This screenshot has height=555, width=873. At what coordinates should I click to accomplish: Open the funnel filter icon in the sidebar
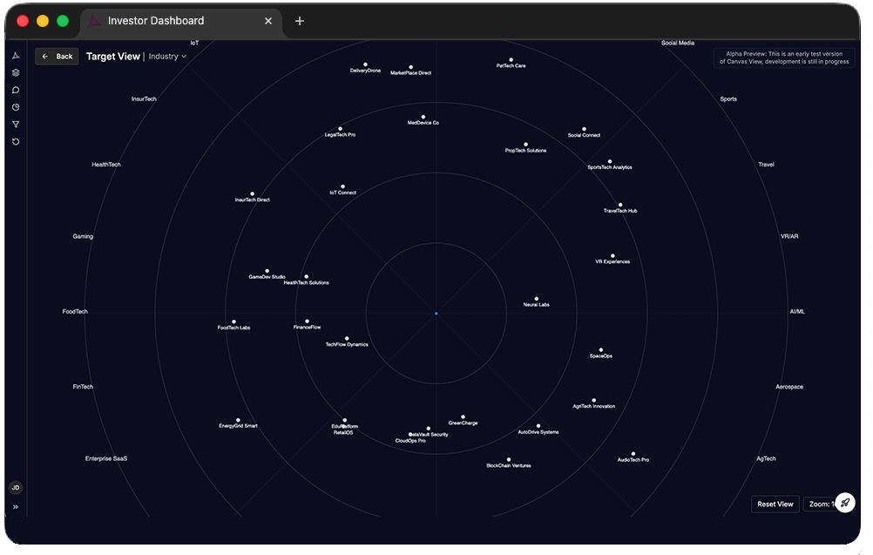(16, 125)
